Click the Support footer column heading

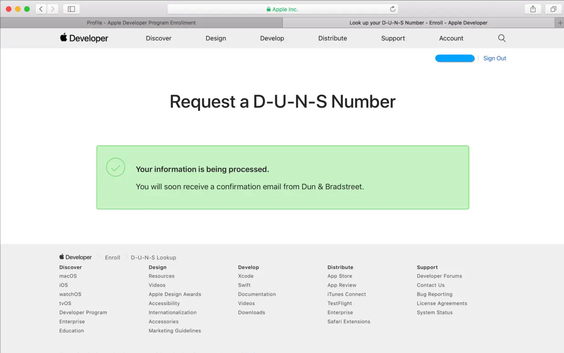point(427,268)
